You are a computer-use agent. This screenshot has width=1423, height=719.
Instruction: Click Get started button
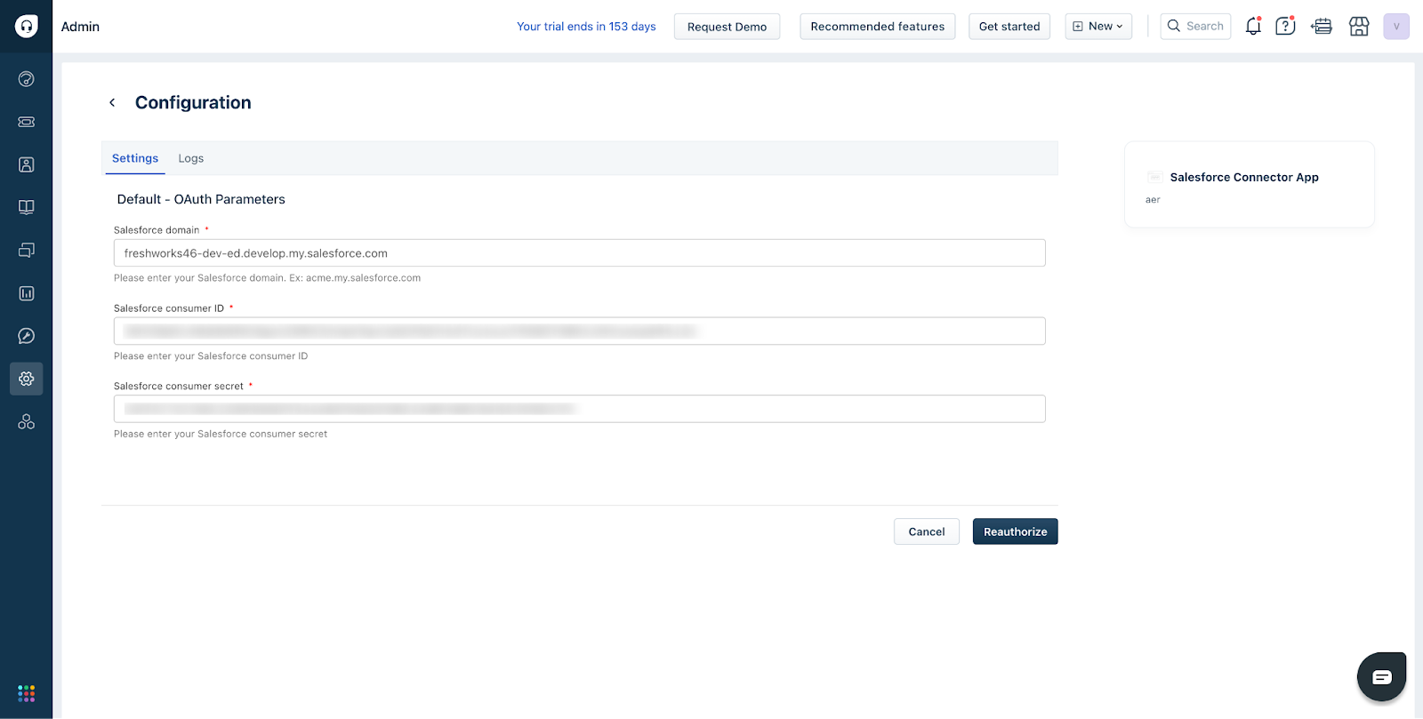point(1009,27)
